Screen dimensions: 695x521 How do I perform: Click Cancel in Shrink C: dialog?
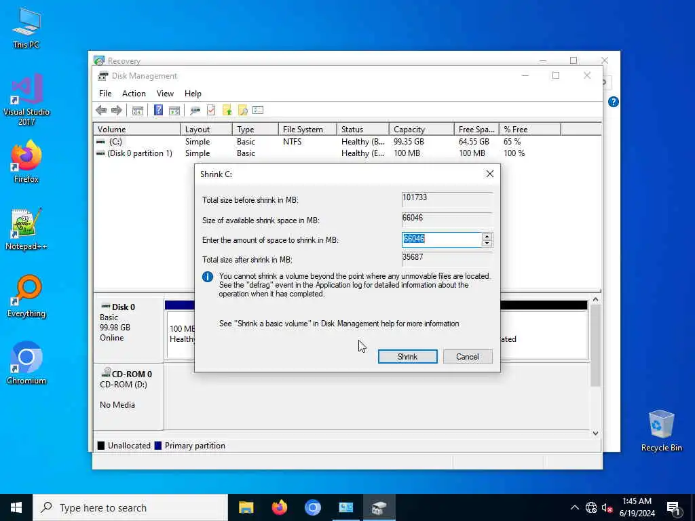pyautogui.click(x=468, y=357)
